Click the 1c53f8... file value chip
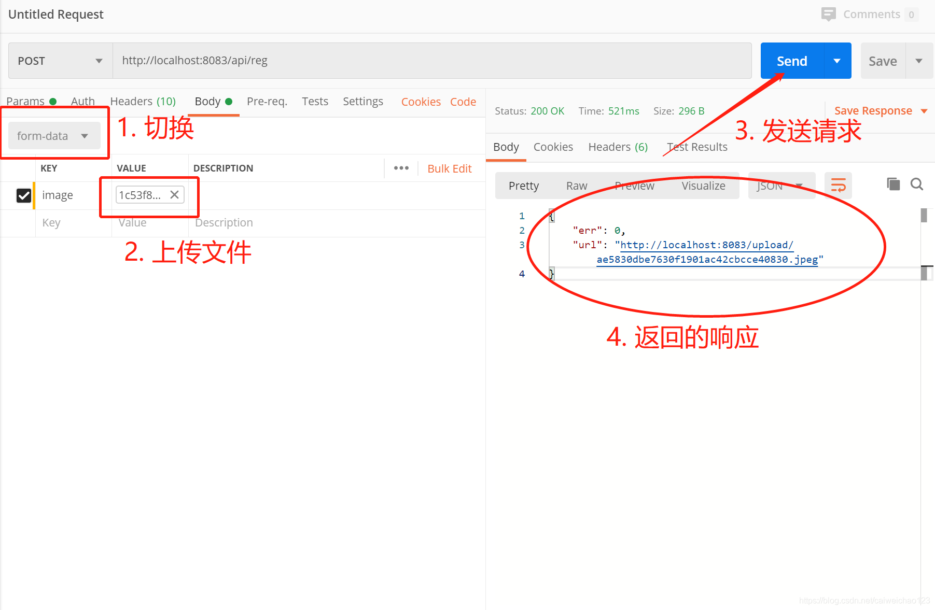This screenshot has width=935, height=610. click(x=150, y=195)
